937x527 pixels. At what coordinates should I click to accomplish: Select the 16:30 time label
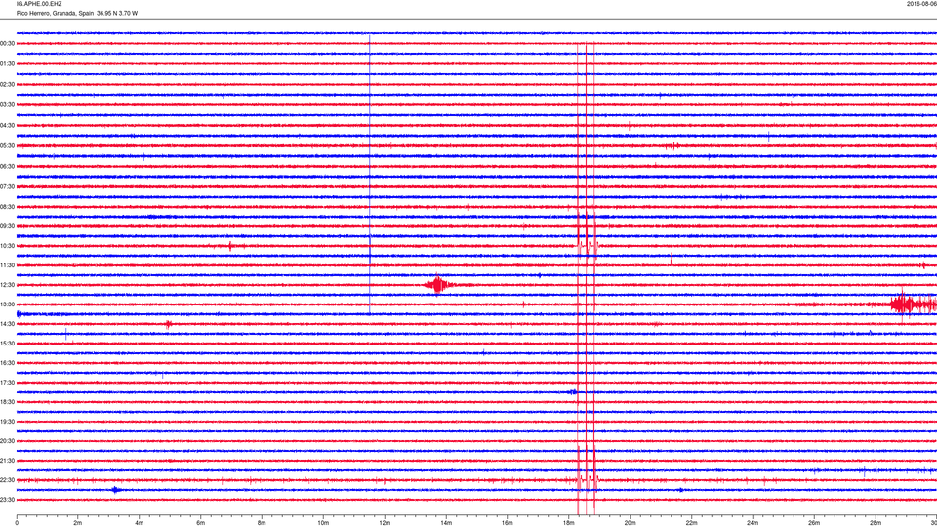[x=7, y=363]
